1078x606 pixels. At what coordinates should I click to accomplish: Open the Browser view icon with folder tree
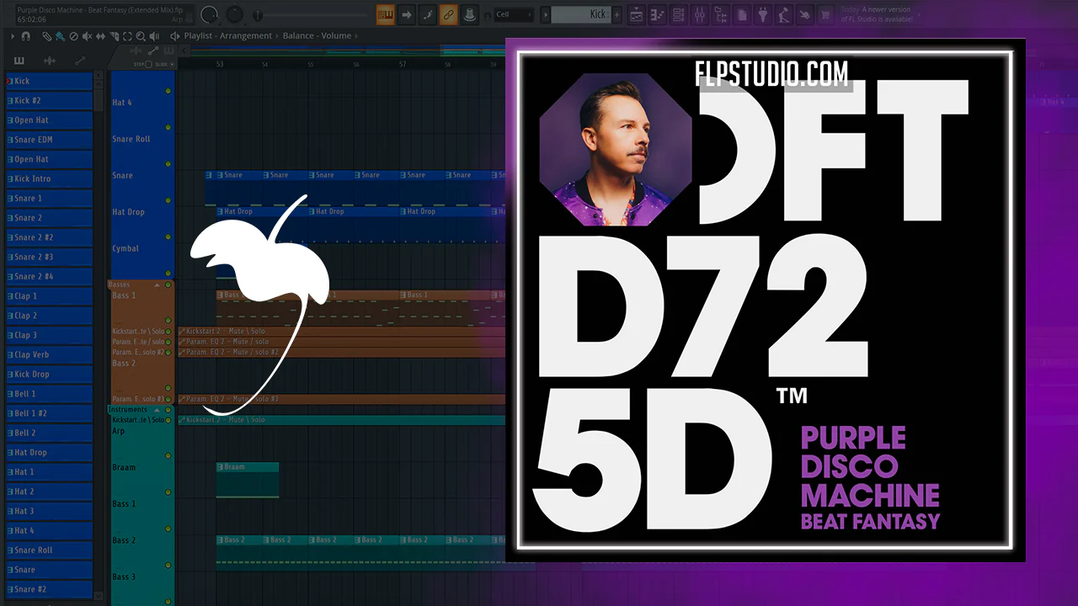tap(721, 14)
